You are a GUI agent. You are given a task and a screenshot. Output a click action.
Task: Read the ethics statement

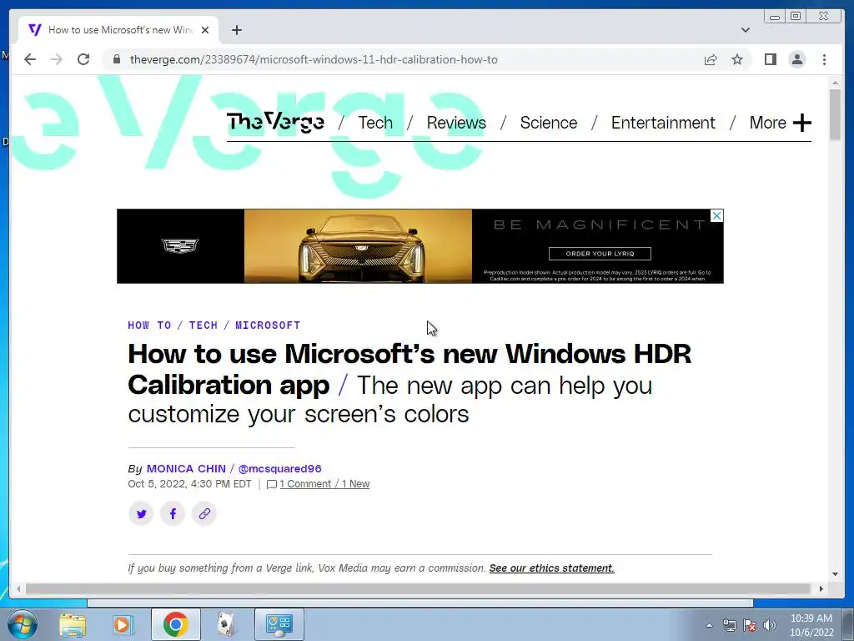[552, 568]
